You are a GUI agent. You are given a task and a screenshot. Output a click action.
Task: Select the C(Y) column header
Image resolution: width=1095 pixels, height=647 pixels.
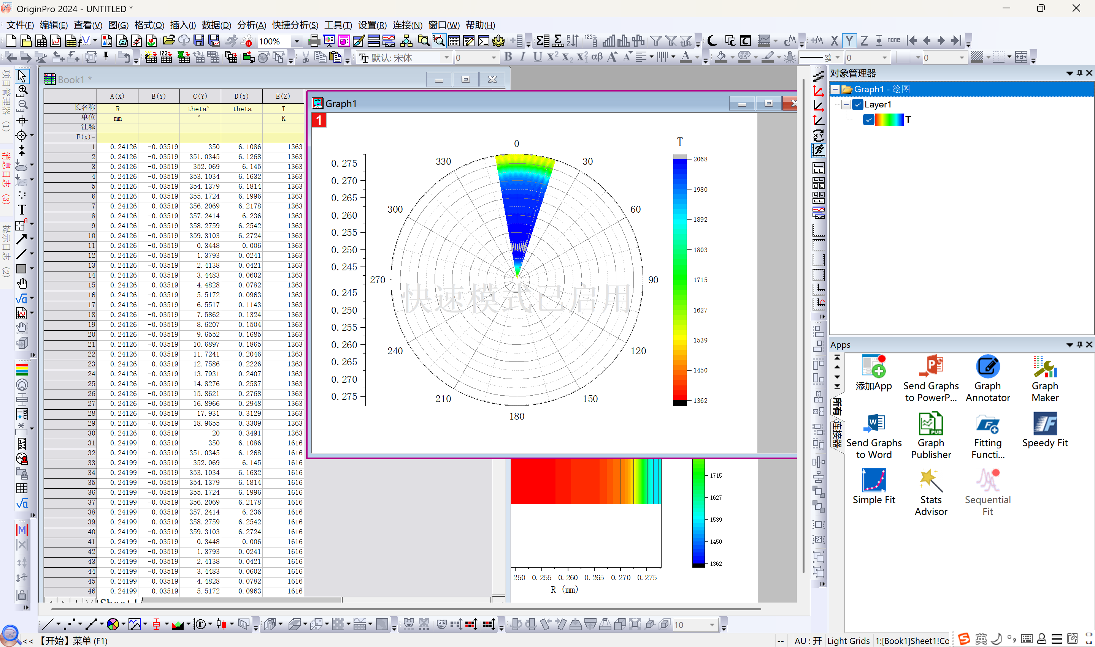(x=200, y=96)
